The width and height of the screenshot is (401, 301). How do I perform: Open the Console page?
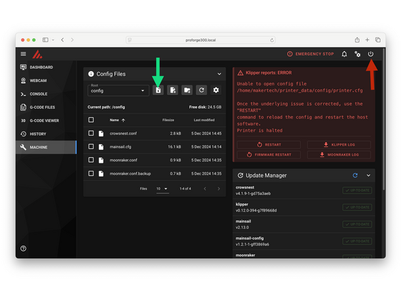pyautogui.click(x=46, y=94)
